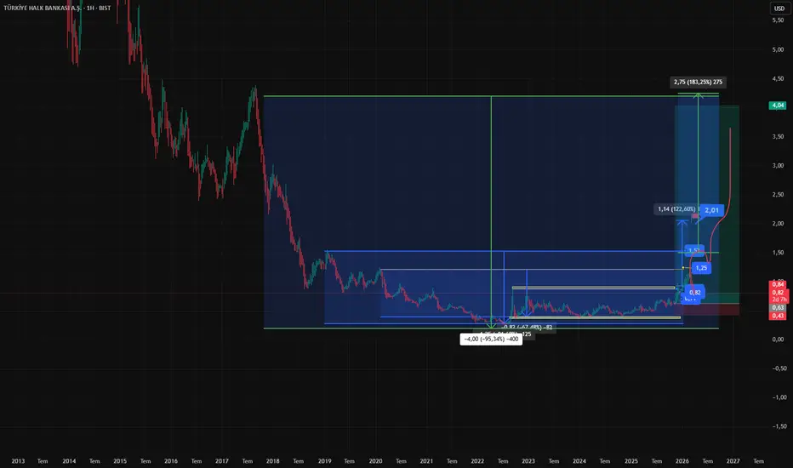Click the 1,14 (122,60%) measurement label
The image size is (793, 468).
(676, 209)
